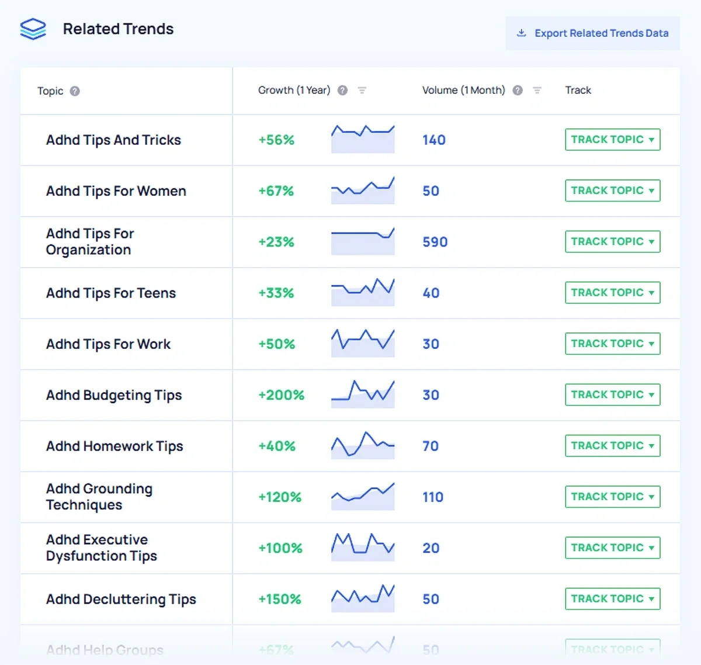Click the Growth (1 Year) column header
Screen dimensions: 701x665
(294, 91)
